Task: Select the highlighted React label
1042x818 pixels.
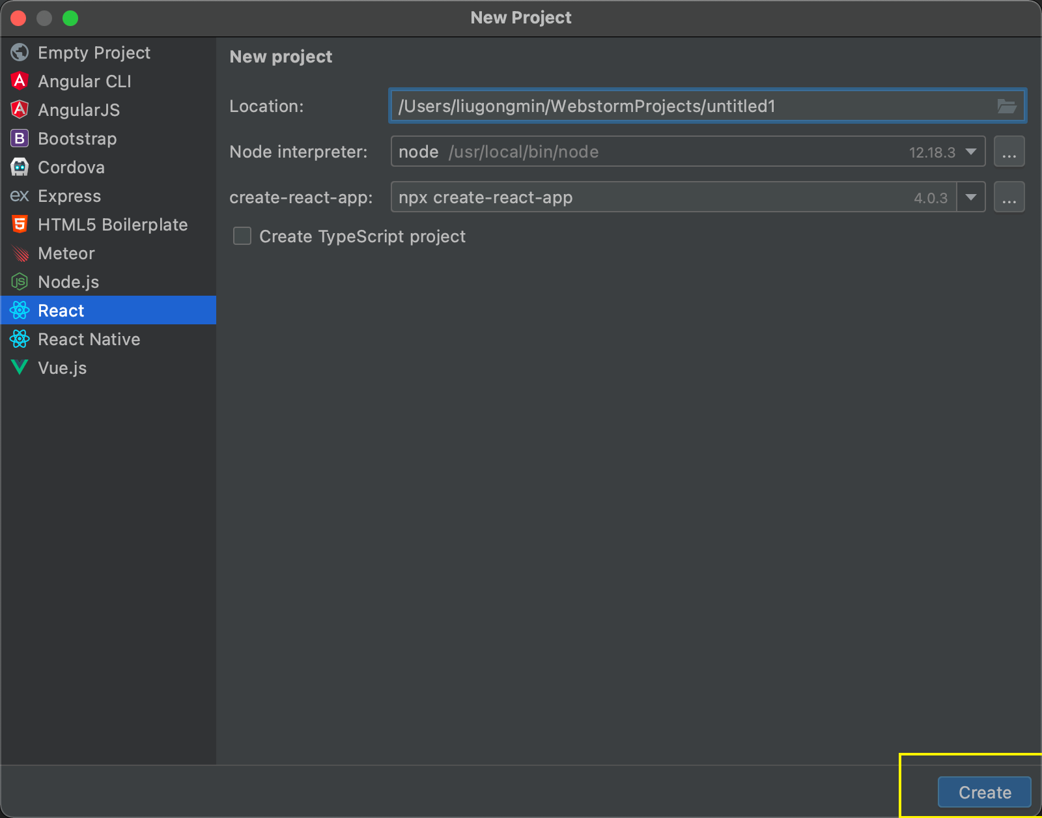Action: (61, 311)
